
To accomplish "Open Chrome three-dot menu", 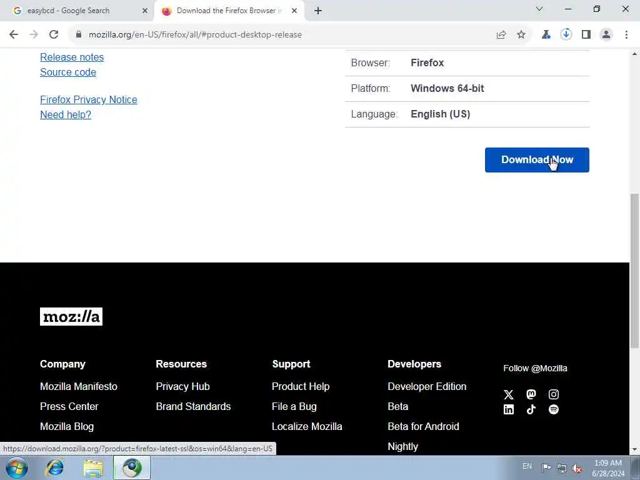I will [x=626, y=35].
